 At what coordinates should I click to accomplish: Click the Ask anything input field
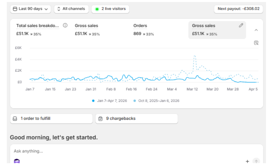pyautogui.click(x=128, y=151)
